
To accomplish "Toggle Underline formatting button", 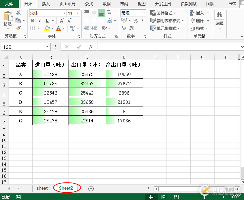I will point(47,21).
